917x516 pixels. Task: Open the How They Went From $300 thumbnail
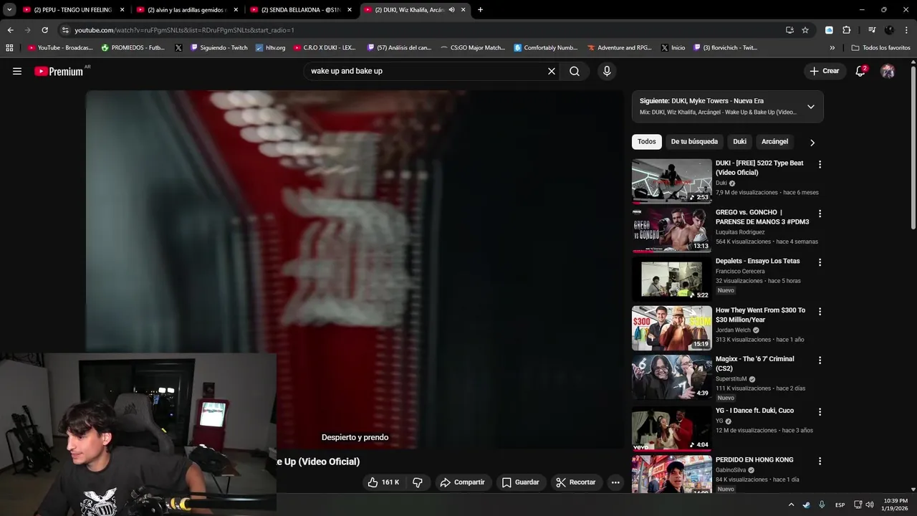(x=671, y=328)
